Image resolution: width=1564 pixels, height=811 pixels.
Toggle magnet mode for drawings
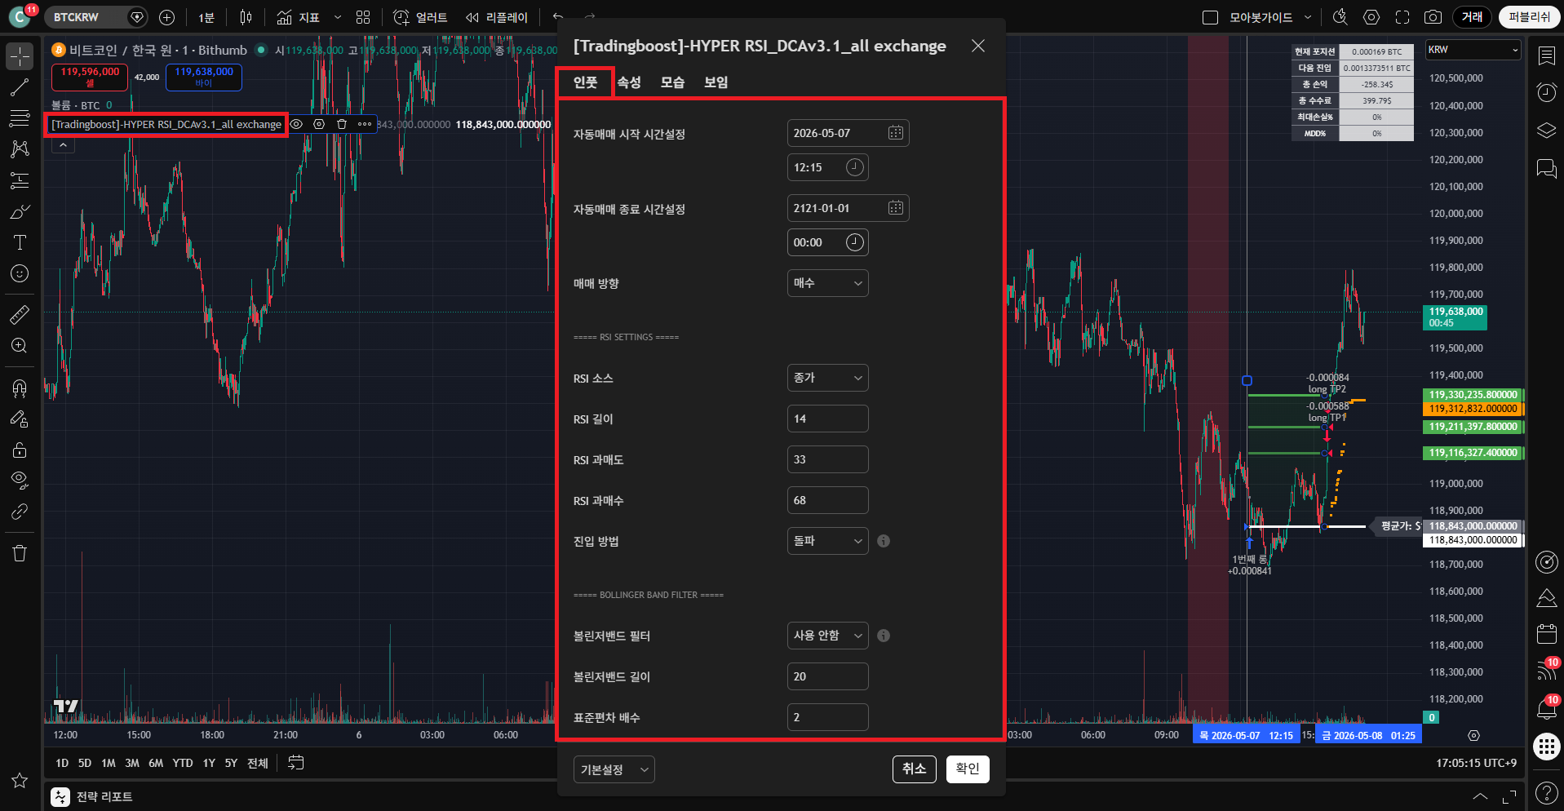click(x=20, y=388)
